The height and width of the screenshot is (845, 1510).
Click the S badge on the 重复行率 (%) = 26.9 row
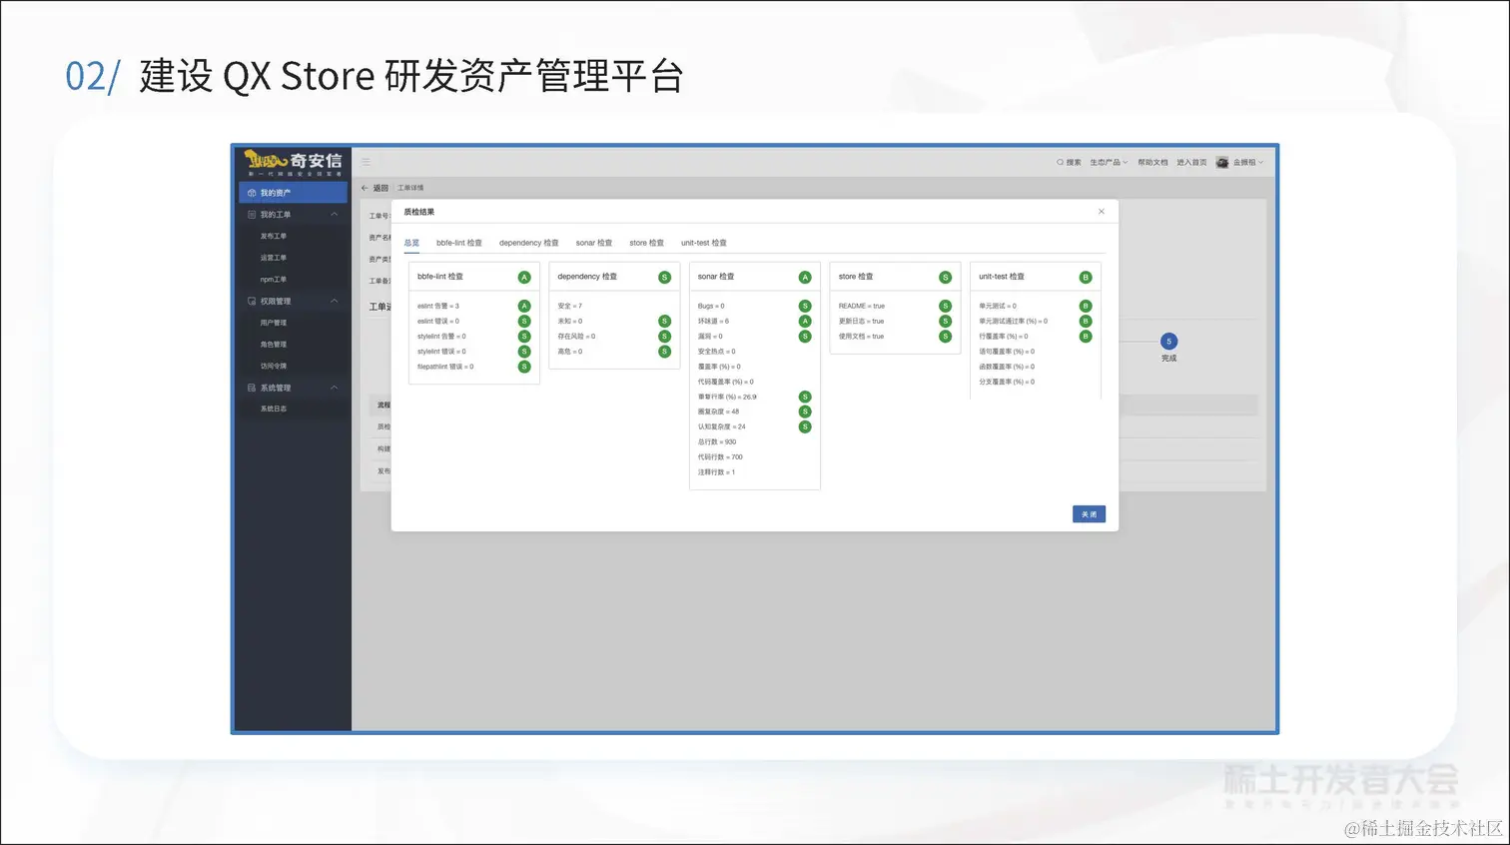[x=805, y=397]
